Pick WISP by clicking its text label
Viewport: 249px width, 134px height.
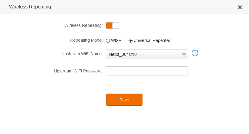pyautogui.click(x=116, y=40)
